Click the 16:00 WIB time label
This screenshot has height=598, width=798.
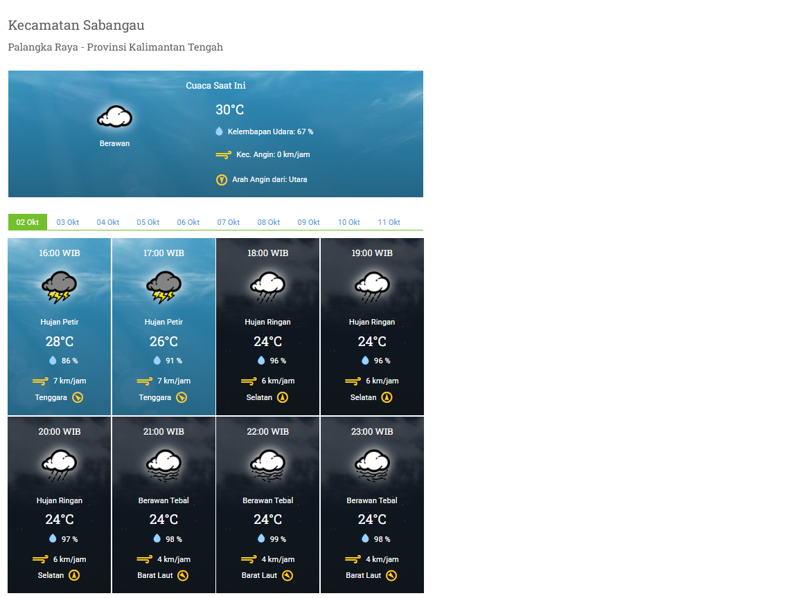[x=59, y=253]
